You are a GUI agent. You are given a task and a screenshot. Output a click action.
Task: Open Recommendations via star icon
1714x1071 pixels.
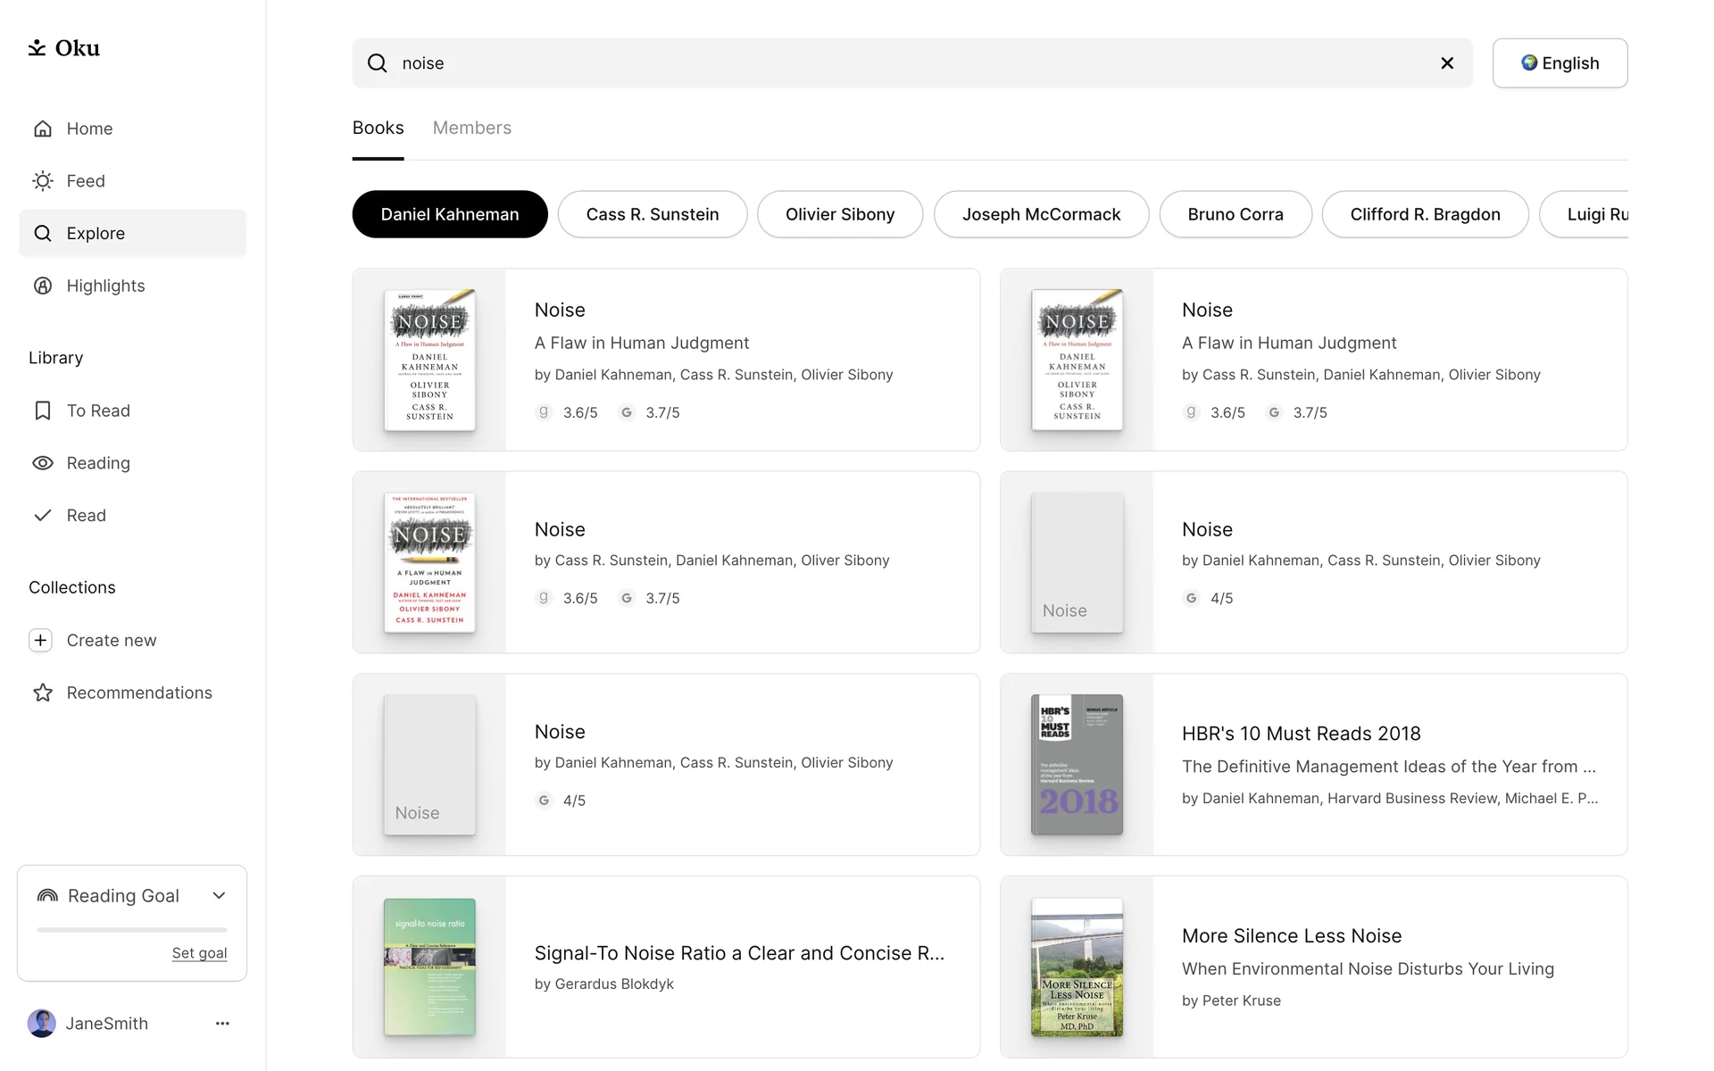tap(43, 693)
